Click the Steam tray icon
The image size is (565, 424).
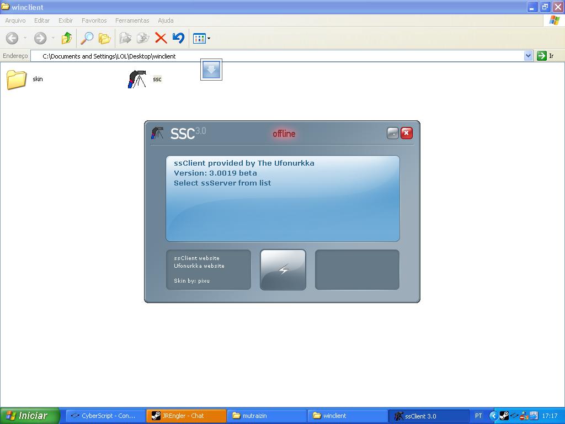pyautogui.click(x=504, y=416)
